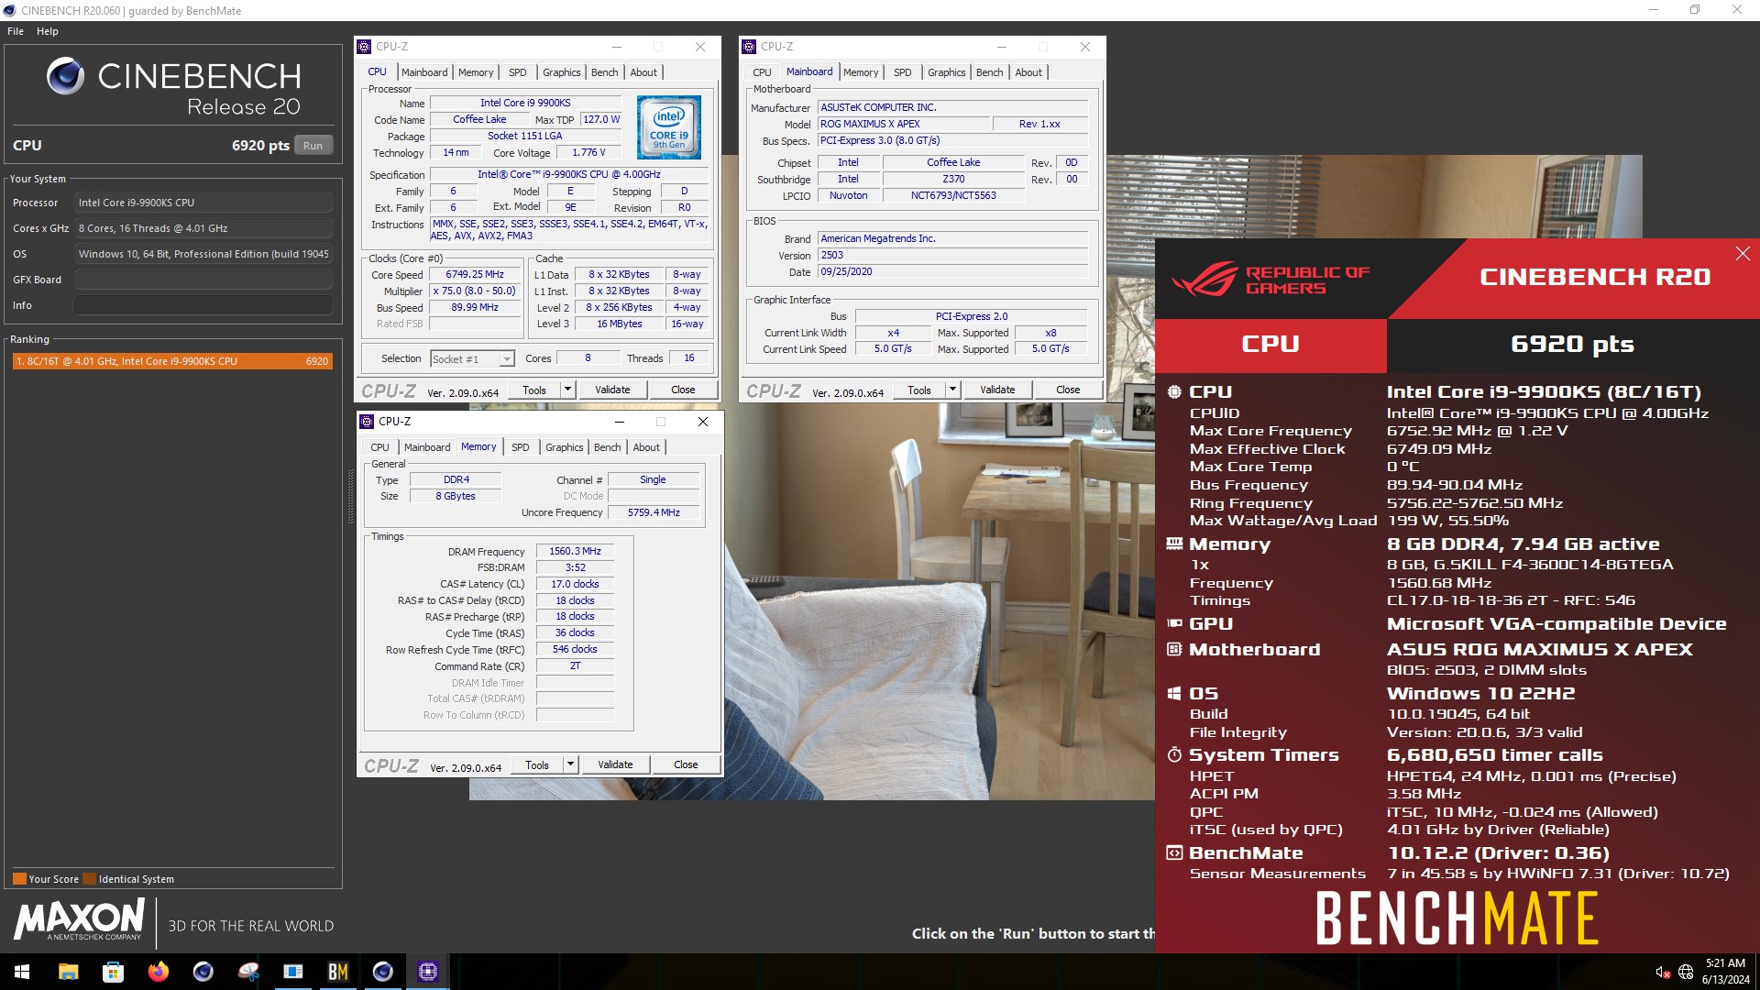Click Validate in CPU-Z Mainboard window
The width and height of the screenshot is (1760, 990).
997,390
